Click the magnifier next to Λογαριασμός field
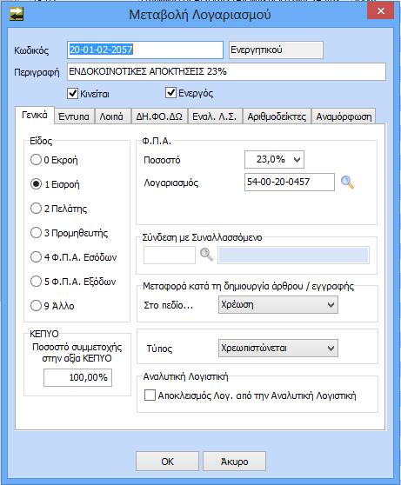 (347, 183)
